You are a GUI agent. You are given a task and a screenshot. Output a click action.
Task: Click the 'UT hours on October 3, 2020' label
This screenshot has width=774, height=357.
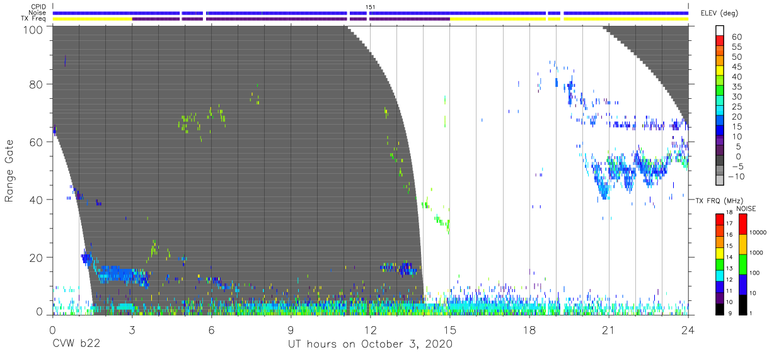click(x=370, y=345)
